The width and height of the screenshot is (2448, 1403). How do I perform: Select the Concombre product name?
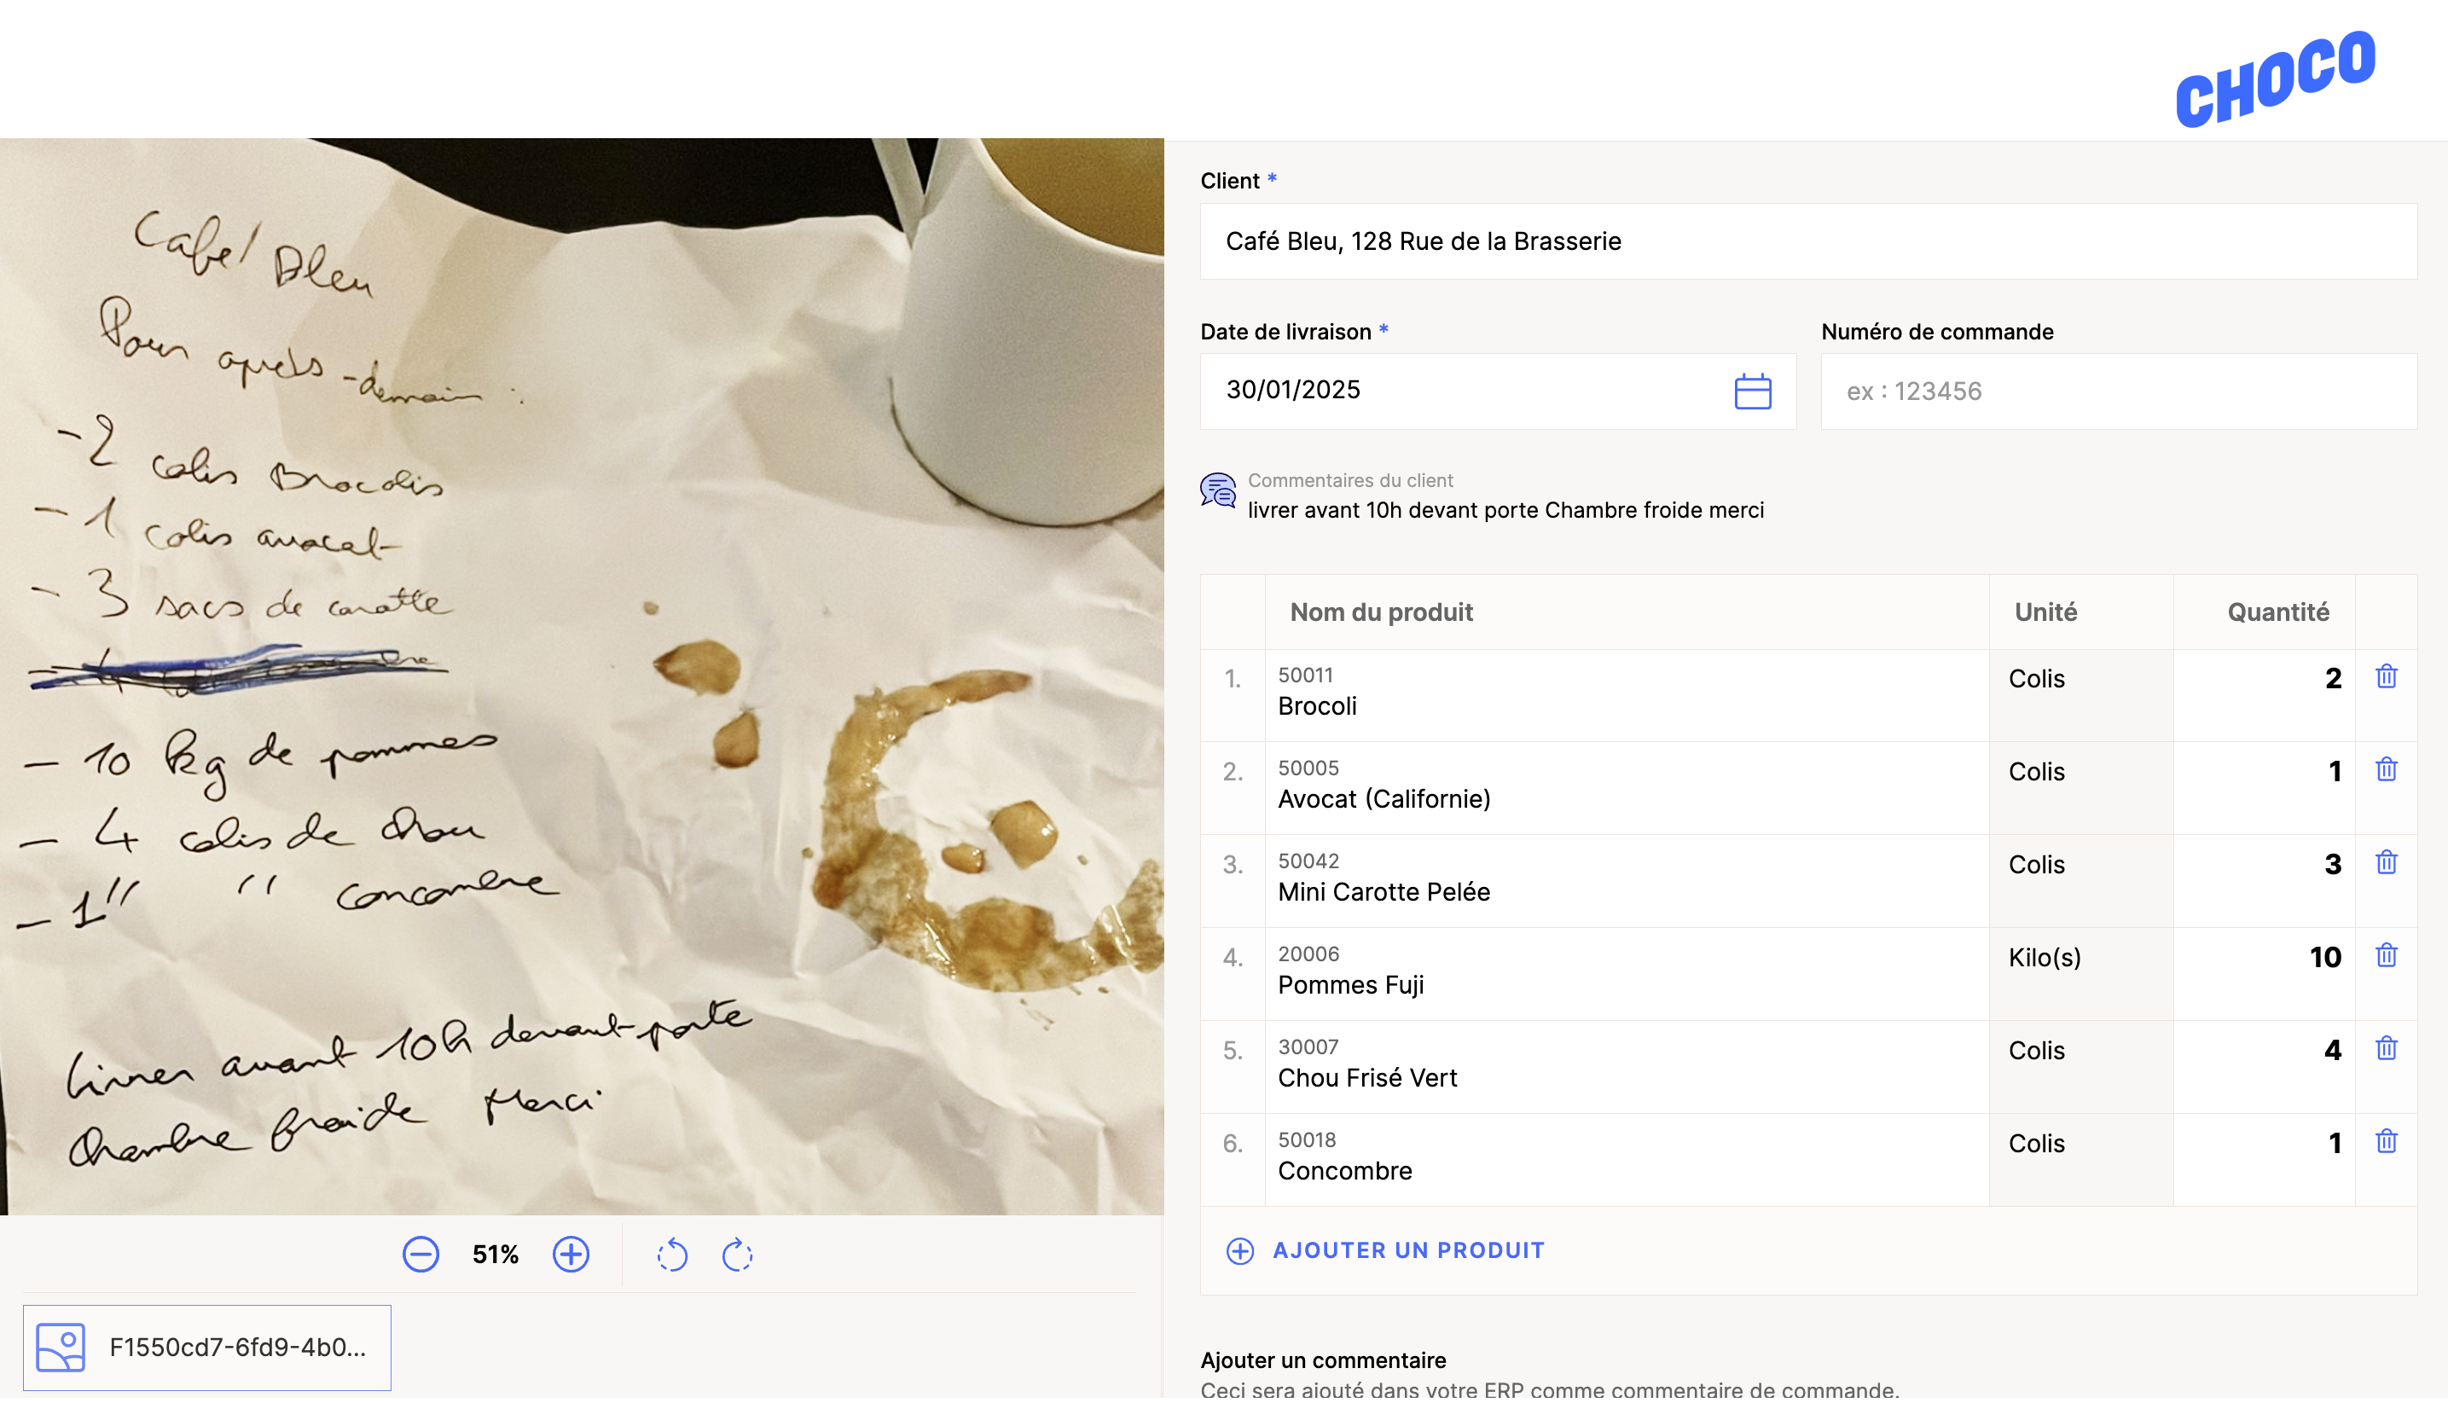coord(1344,1171)
